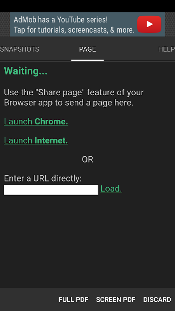Screen dimensions: 175x311
Task: Open the Help tab
Action: pyautogui.click(x=166, y=49)
